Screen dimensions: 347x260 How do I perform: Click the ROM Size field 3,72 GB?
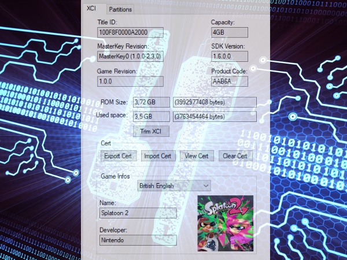tap(152, 102)
